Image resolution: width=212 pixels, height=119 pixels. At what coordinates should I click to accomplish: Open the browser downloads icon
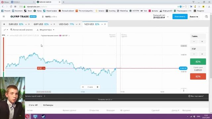point(209,7)
